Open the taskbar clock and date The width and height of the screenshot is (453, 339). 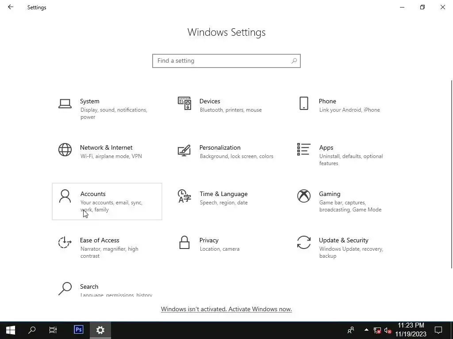point(411,330)
